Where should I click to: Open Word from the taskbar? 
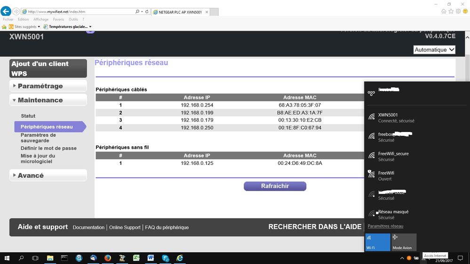point(151,258)
